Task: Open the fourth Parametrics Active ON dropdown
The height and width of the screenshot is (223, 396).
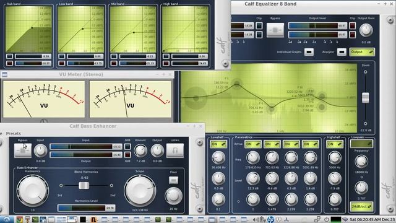Action: (310, 144)
